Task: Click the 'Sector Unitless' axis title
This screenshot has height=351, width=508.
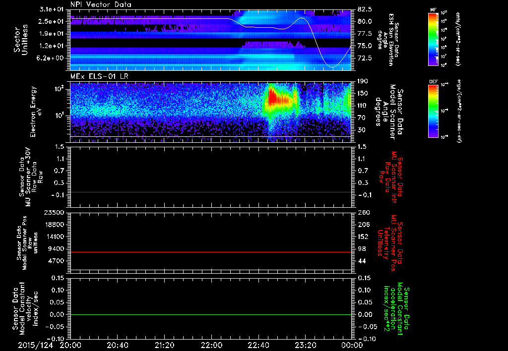Action: [21, 40]
